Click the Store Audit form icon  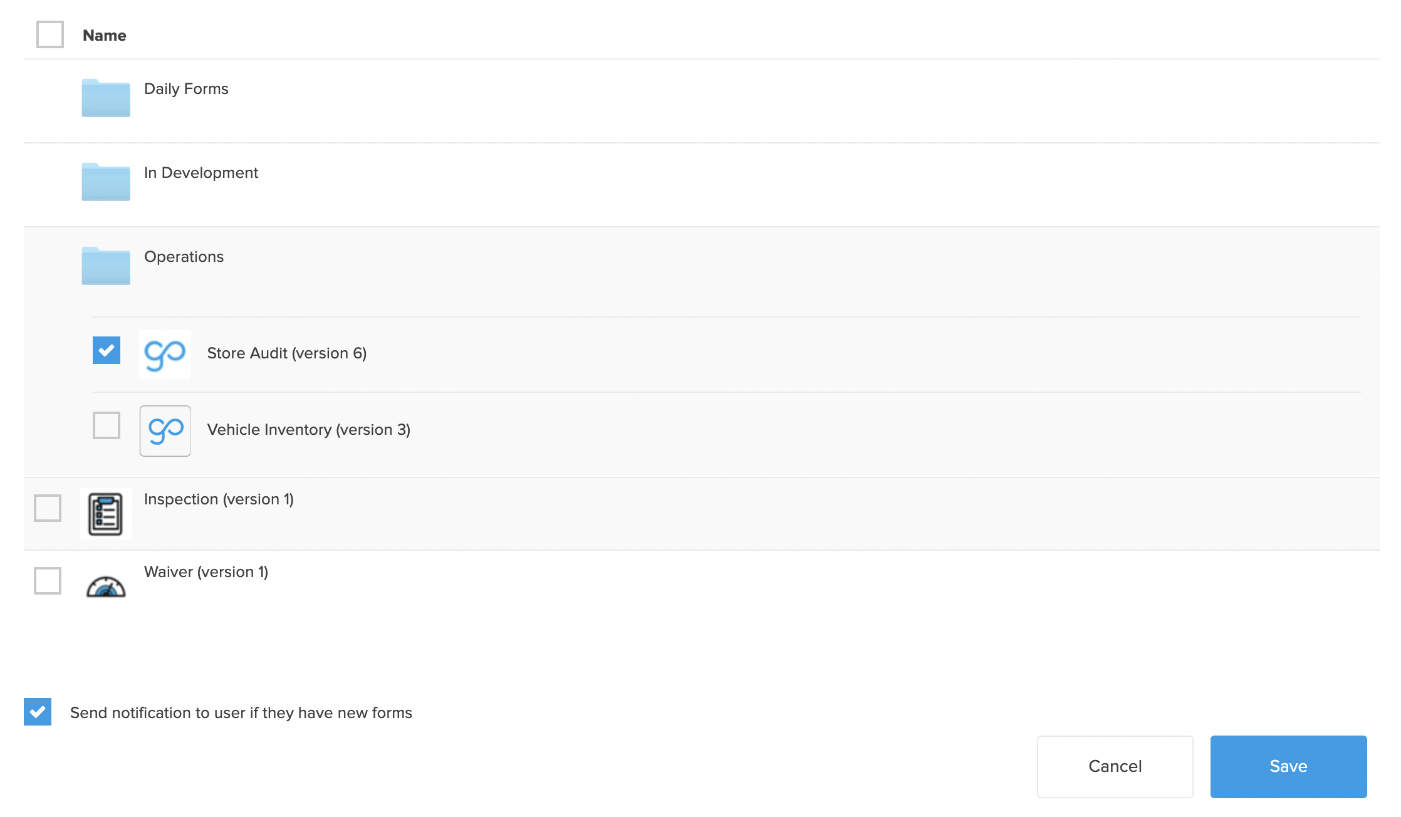[x=165, y=355]
